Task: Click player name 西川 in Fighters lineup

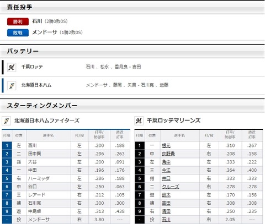Action: 32,145
